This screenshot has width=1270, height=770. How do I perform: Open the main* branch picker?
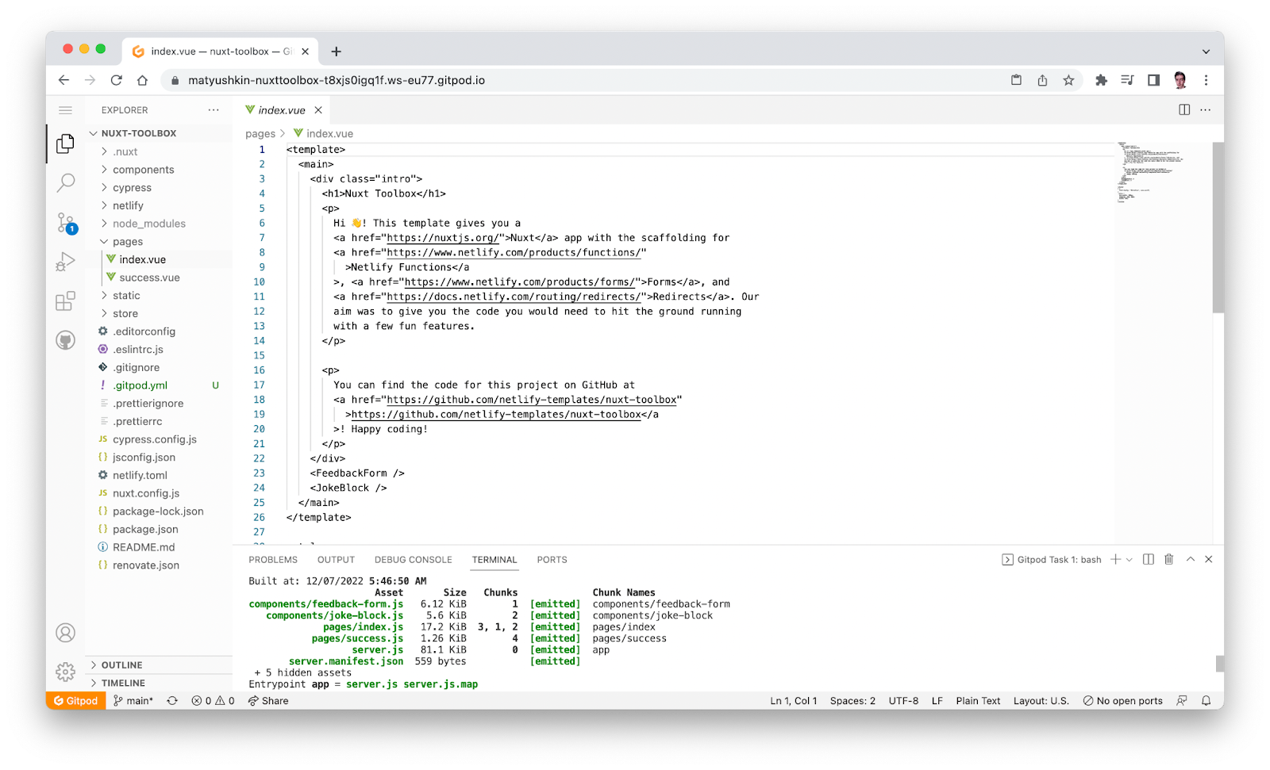pos(133,701)
